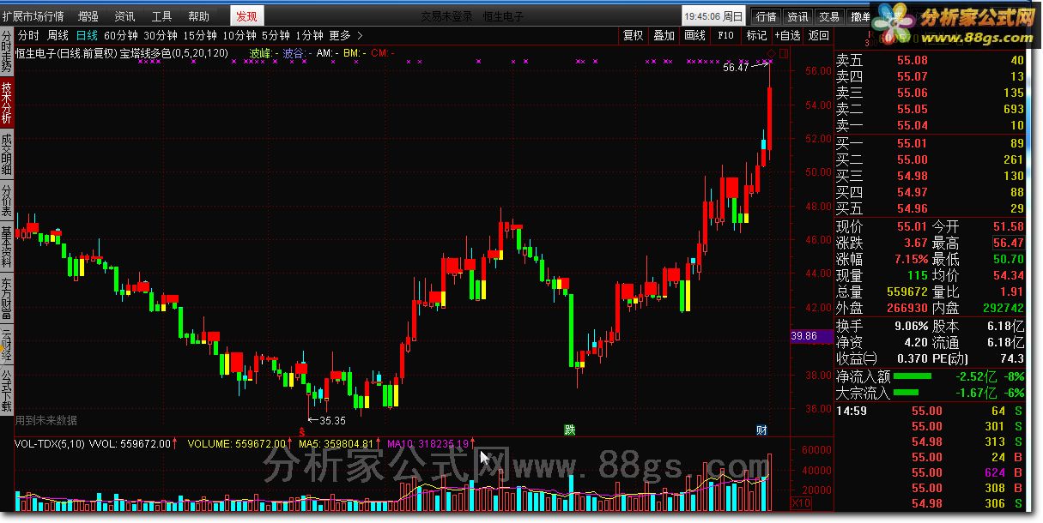1043x523 pixels.
Task: Click the 56.47 high price label
Action: pos(736,67)
